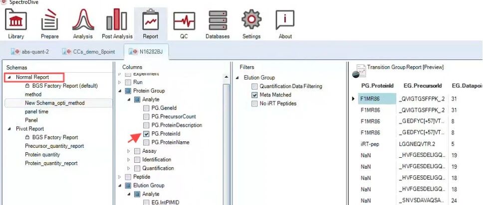483x205 pixels.
Task: Enable the PG.ProteinName checkbox
Action: tap(146, 143)
